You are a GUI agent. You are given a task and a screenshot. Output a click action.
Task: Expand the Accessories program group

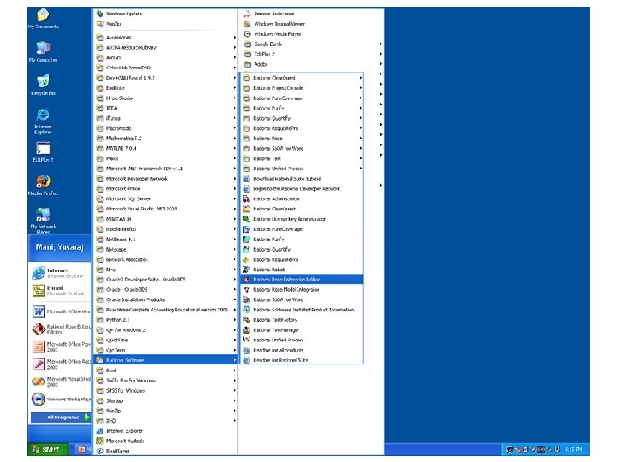click(165, 38)
